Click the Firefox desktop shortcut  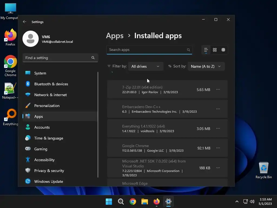point(10,37)
